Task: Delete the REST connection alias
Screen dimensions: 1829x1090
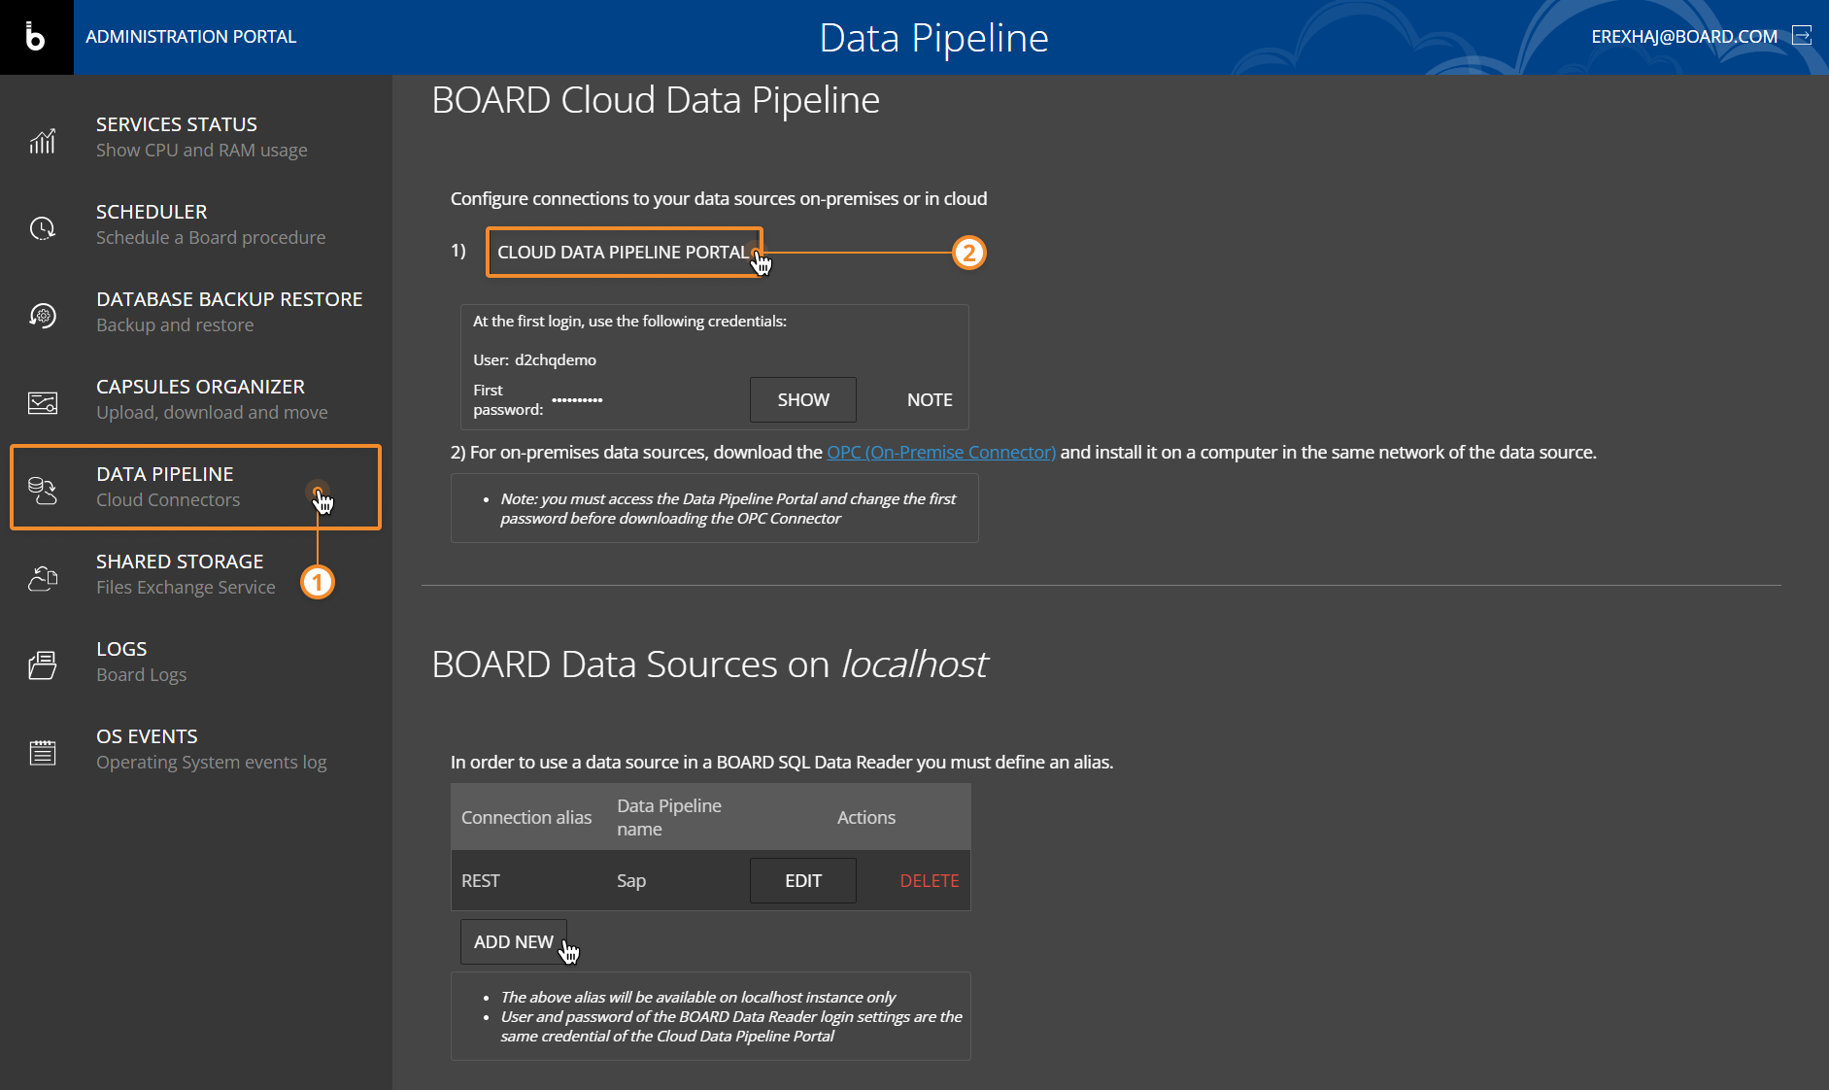Action: [929, 881]
